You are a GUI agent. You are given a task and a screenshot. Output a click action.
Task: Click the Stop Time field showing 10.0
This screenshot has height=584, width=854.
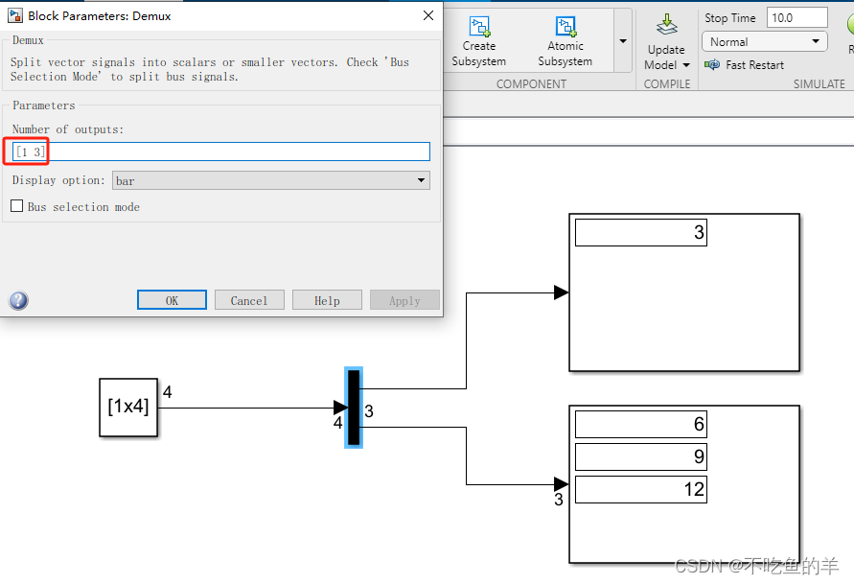[796, 17]
